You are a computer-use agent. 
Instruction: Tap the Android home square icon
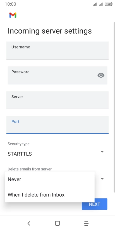point(57,223)
